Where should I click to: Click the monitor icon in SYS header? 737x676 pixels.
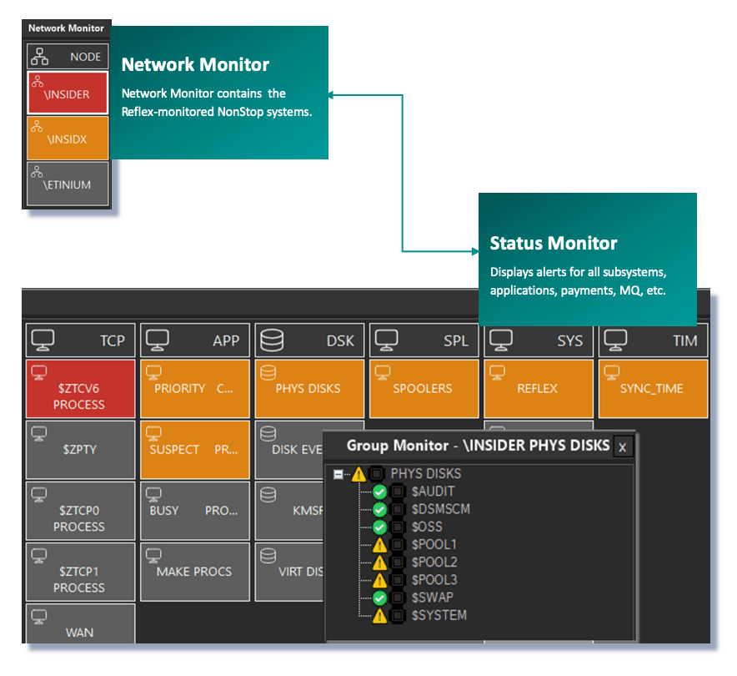501,341
